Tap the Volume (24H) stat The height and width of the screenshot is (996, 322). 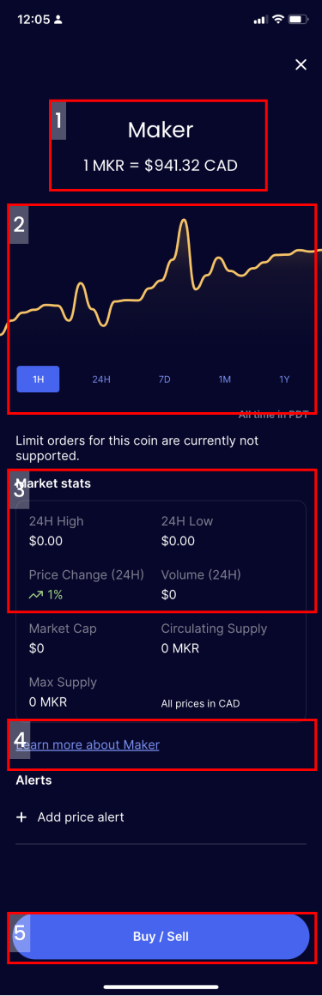coord(201,585)
